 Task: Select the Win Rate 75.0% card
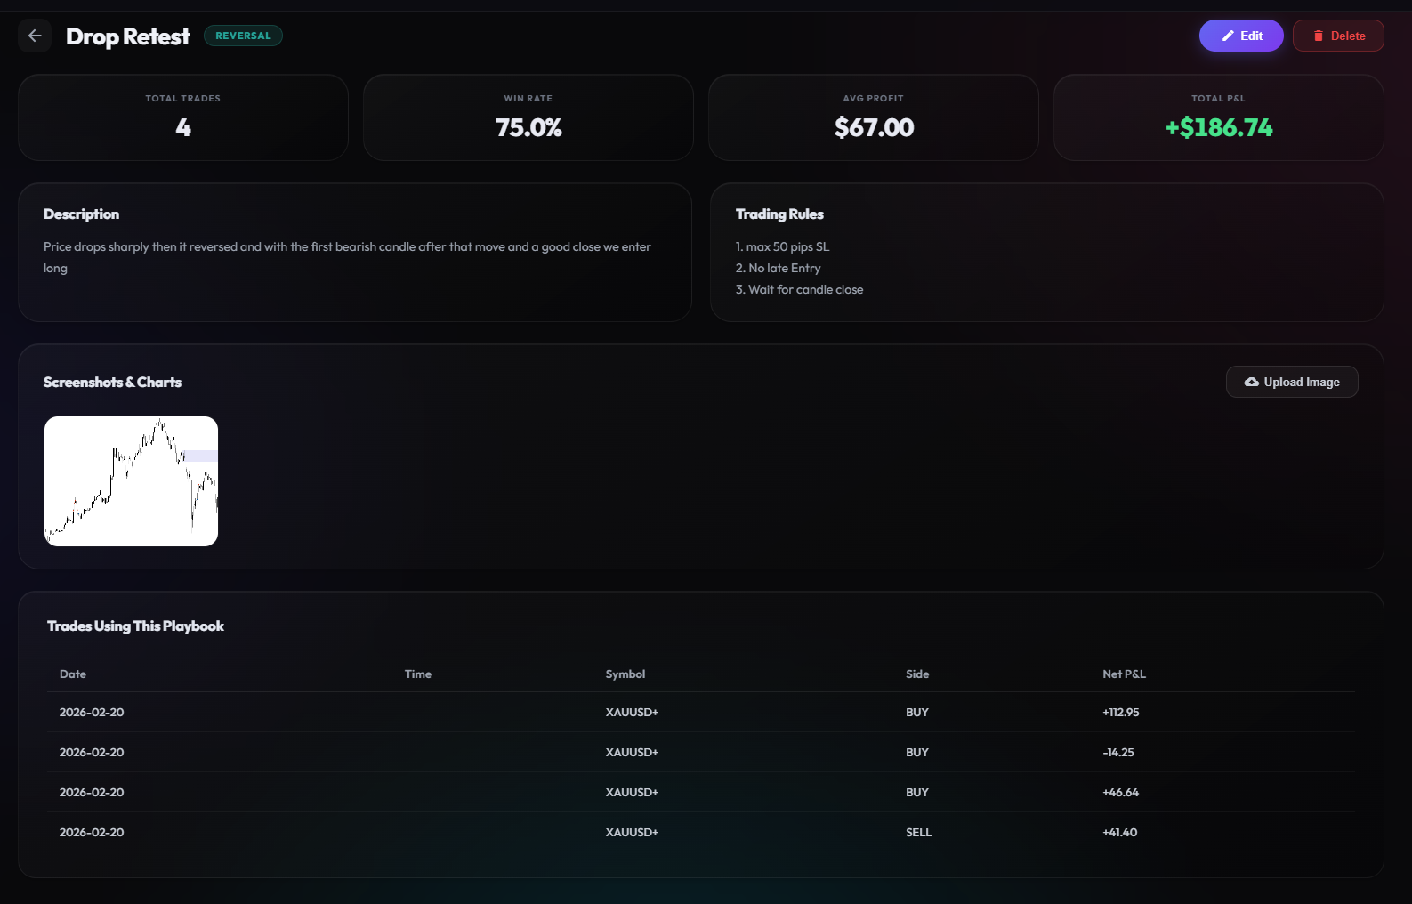(528, 117)
